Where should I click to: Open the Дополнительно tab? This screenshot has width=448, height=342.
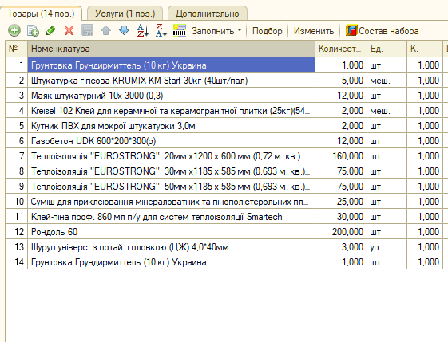(x=208, y=14)
